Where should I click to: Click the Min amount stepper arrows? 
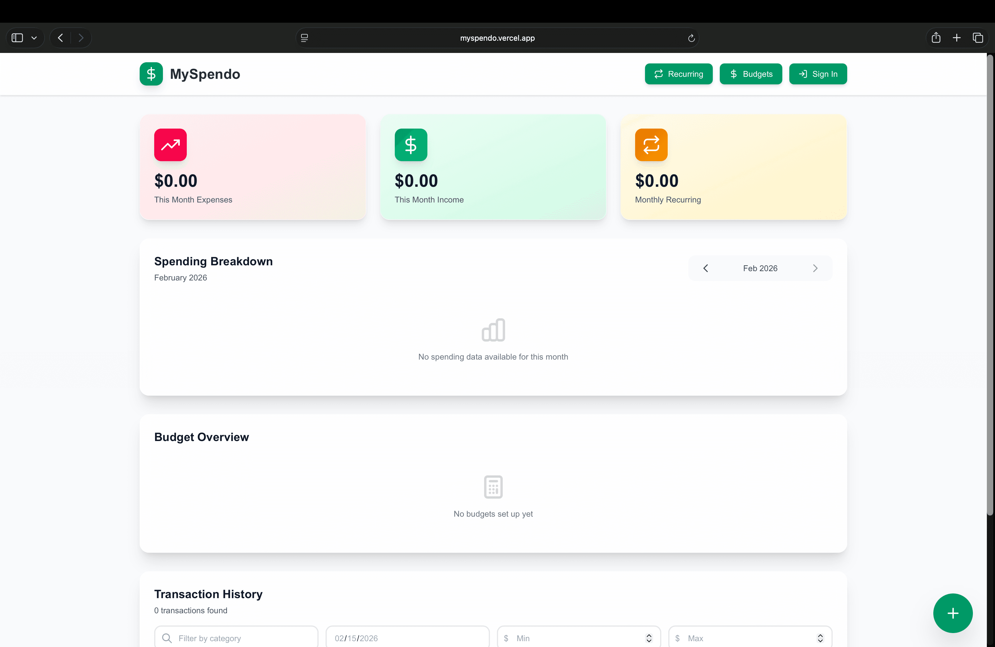coord(648,638)
